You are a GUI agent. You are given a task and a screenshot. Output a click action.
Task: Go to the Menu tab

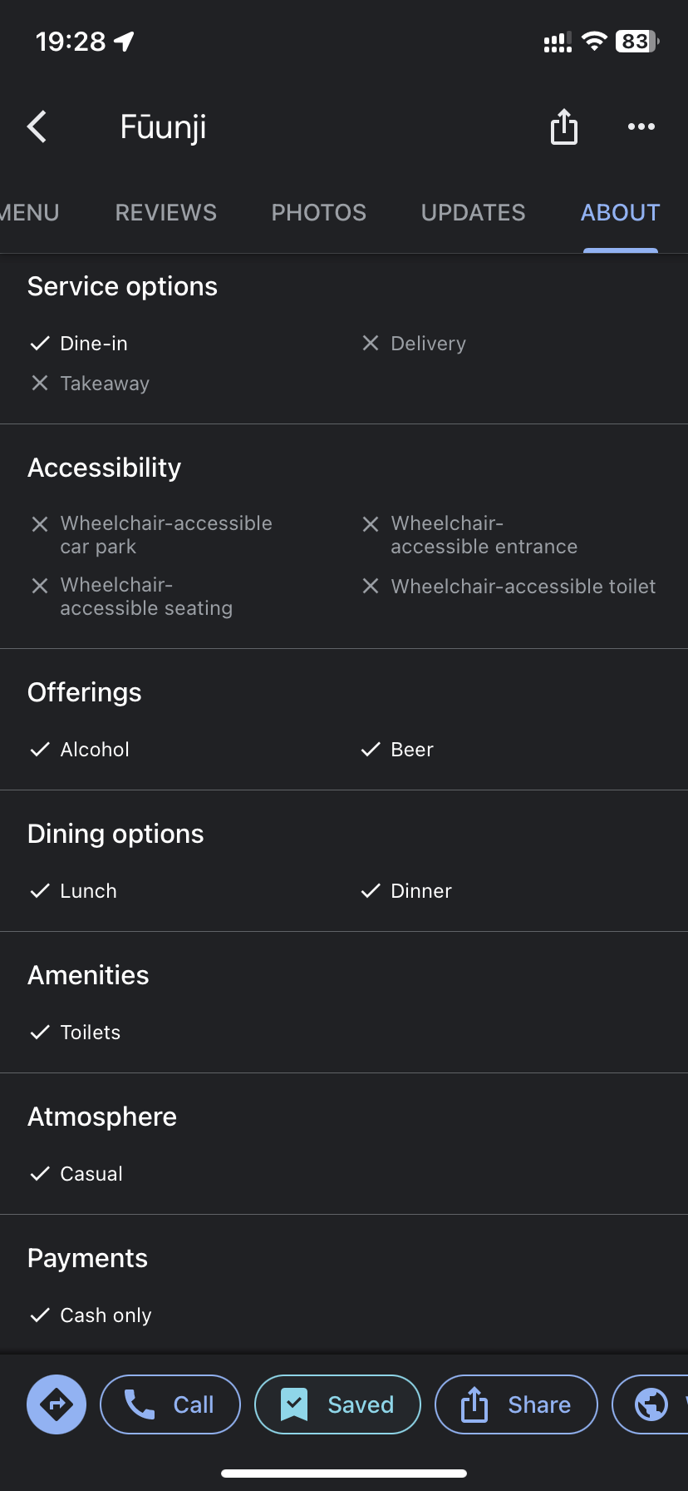30,213
